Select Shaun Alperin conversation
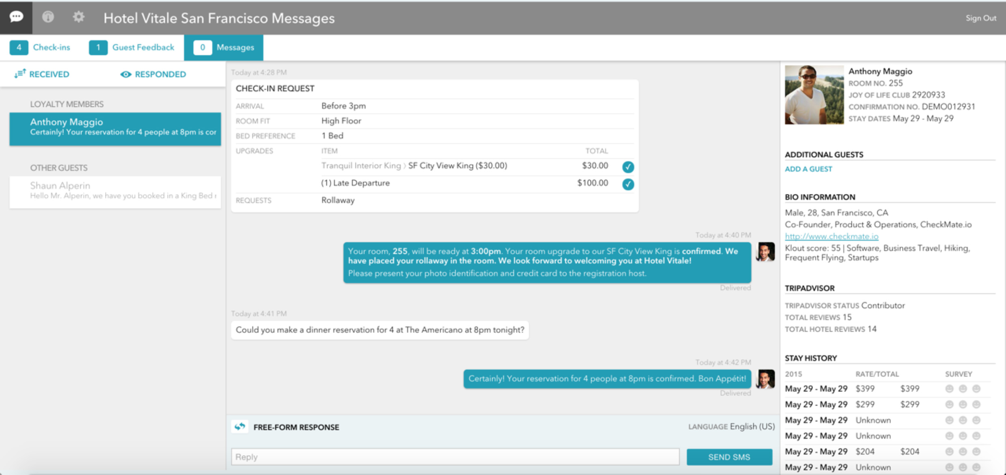Viewport: 1006px width, 475px height. click(x=115, y=191)
